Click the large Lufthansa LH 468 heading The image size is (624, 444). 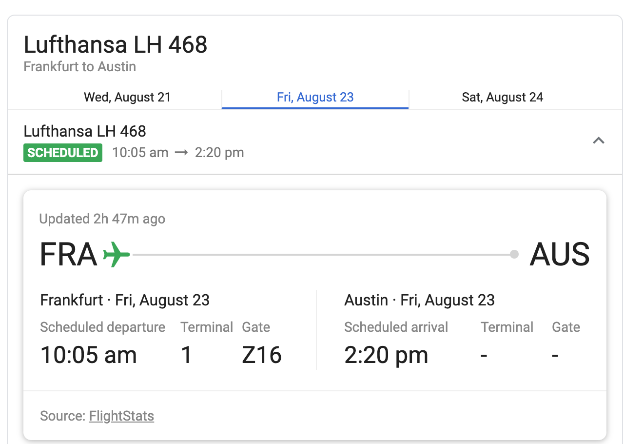click(116, 45)
